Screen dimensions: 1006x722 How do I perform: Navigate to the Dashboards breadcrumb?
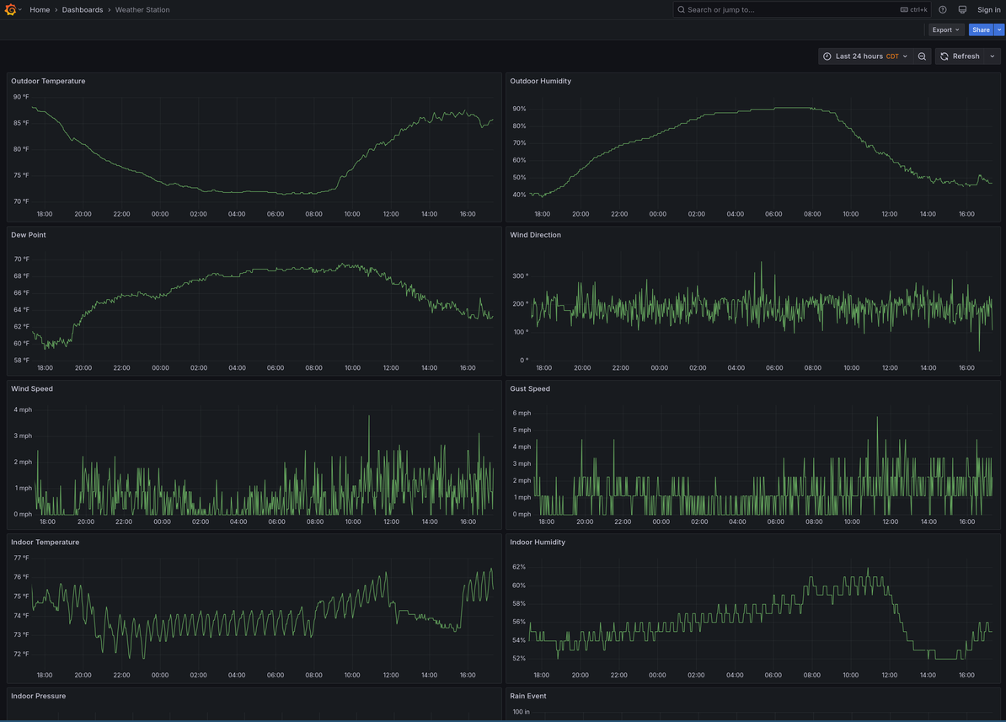pyautogui.click(x=83, y=10)
